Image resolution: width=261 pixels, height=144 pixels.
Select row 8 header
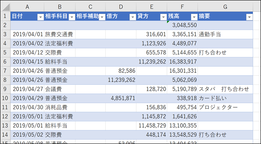[x=5, y=80]
